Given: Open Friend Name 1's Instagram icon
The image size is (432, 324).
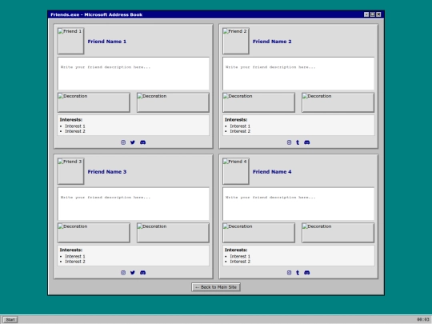Looking at the screenshot, I should click(123, 142).
